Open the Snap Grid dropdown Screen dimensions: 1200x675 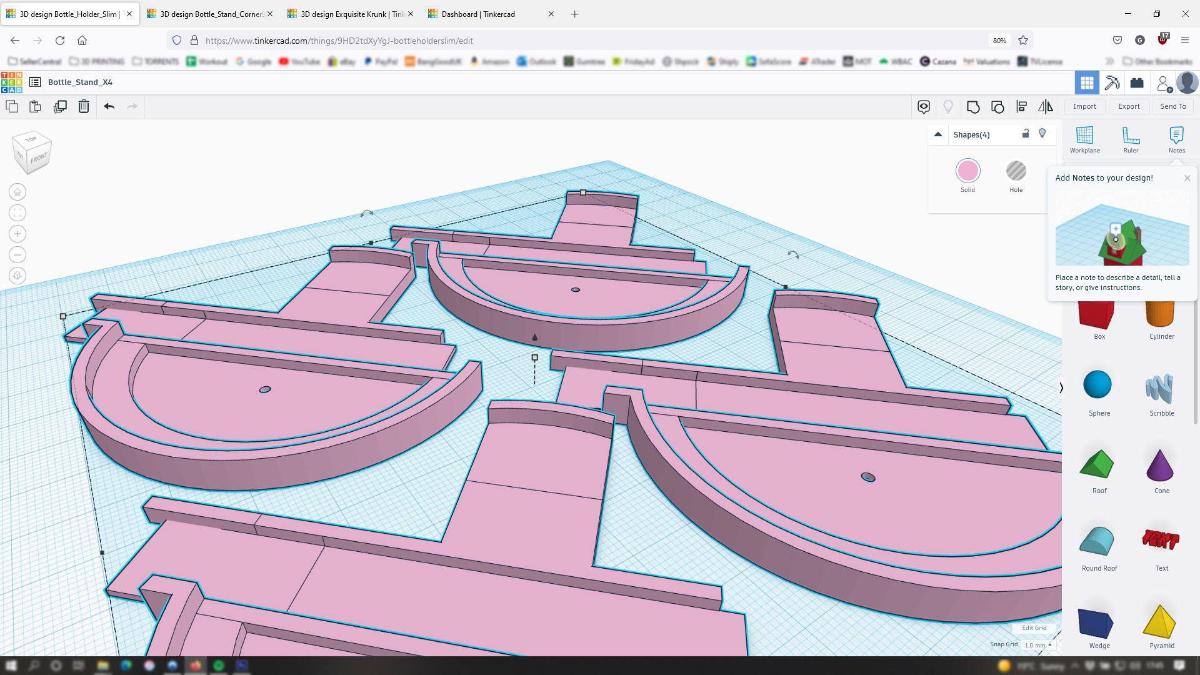point(1037,645)
